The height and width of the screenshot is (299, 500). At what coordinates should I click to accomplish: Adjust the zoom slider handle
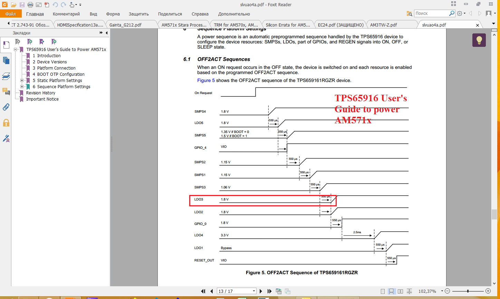(468, 291)
